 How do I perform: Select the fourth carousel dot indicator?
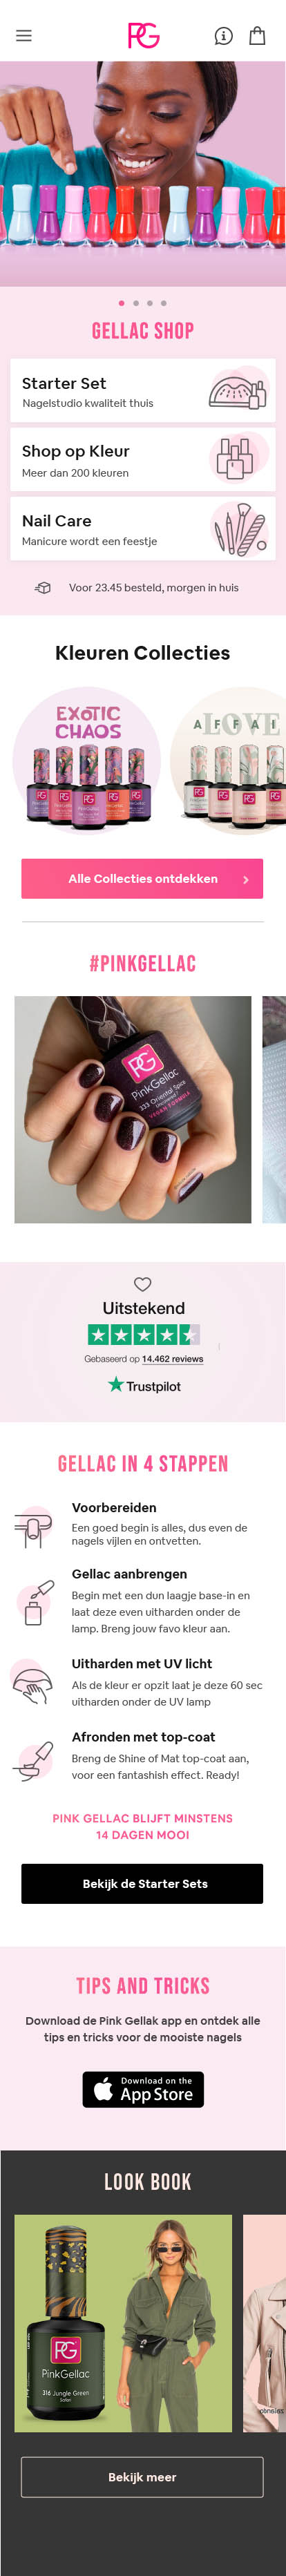tap(164, 303)
